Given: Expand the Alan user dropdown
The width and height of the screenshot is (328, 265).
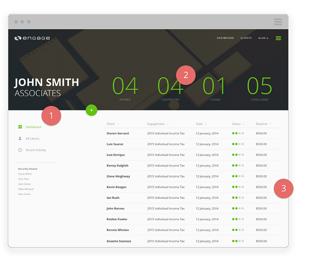Looking at the screenshot, I should pos(263,38).
